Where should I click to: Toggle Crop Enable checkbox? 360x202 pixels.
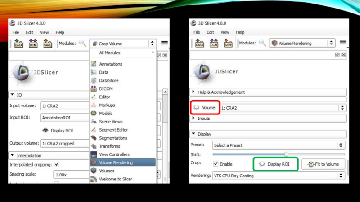[216, 164]
